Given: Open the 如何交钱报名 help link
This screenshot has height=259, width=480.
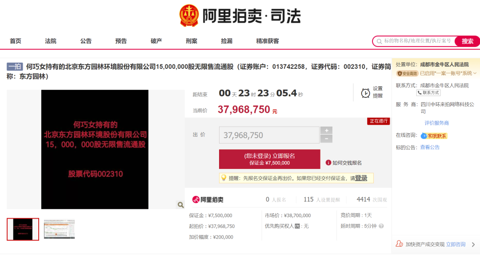Looking at the screenshot, I should 347,163.
